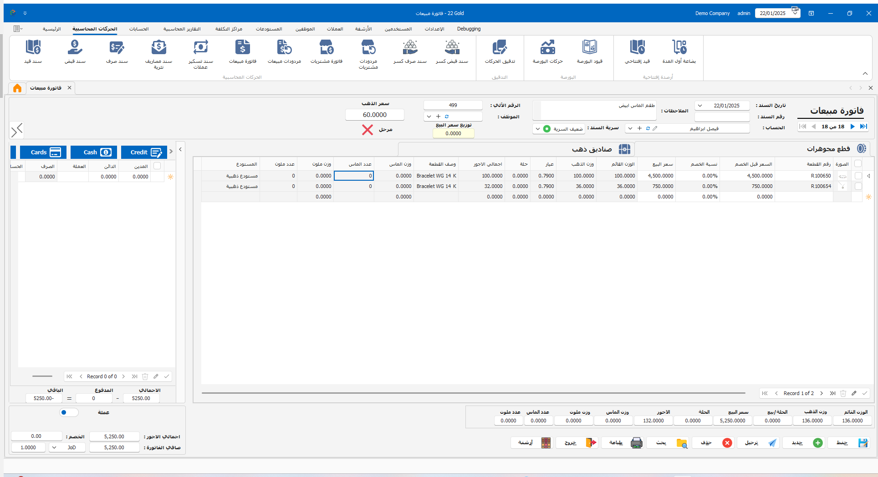Click the home tab icon
This screenshot has width=878, height=477.
(x=17, y=88)
